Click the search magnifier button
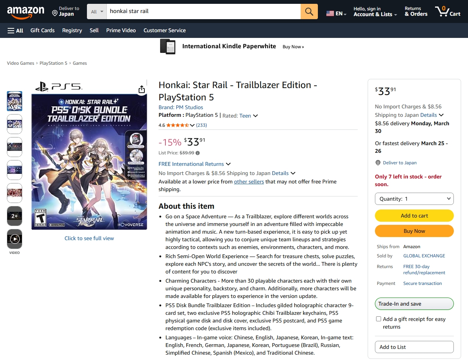This screenshot has height=360, width=468. click(x=309, y=11)
